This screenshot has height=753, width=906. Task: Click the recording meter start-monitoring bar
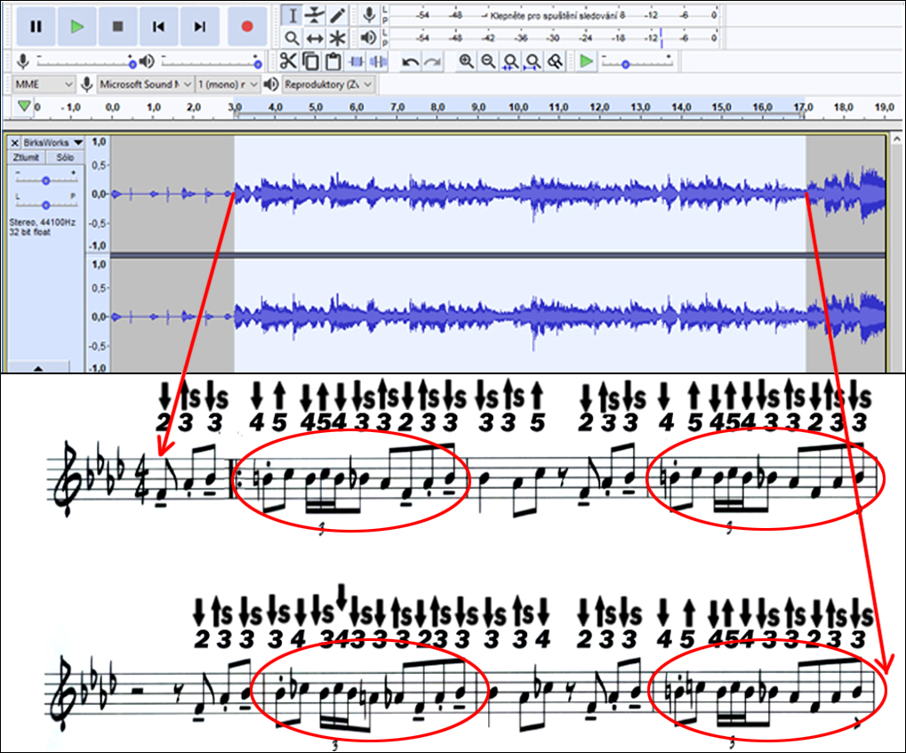coord(554,15)
